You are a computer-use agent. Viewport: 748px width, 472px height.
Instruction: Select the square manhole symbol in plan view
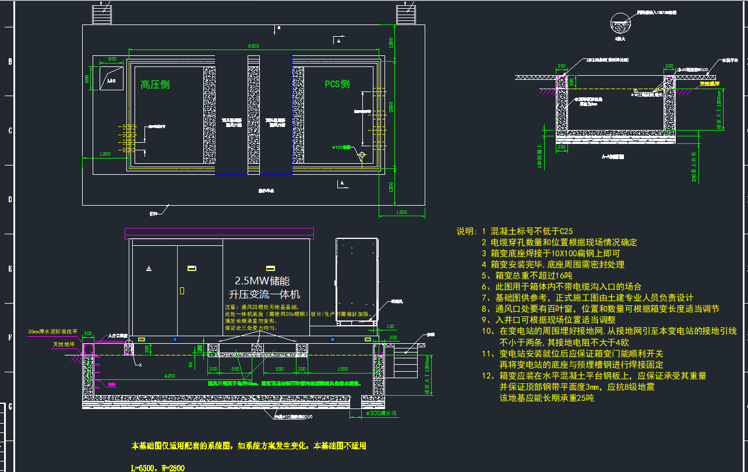111,78
